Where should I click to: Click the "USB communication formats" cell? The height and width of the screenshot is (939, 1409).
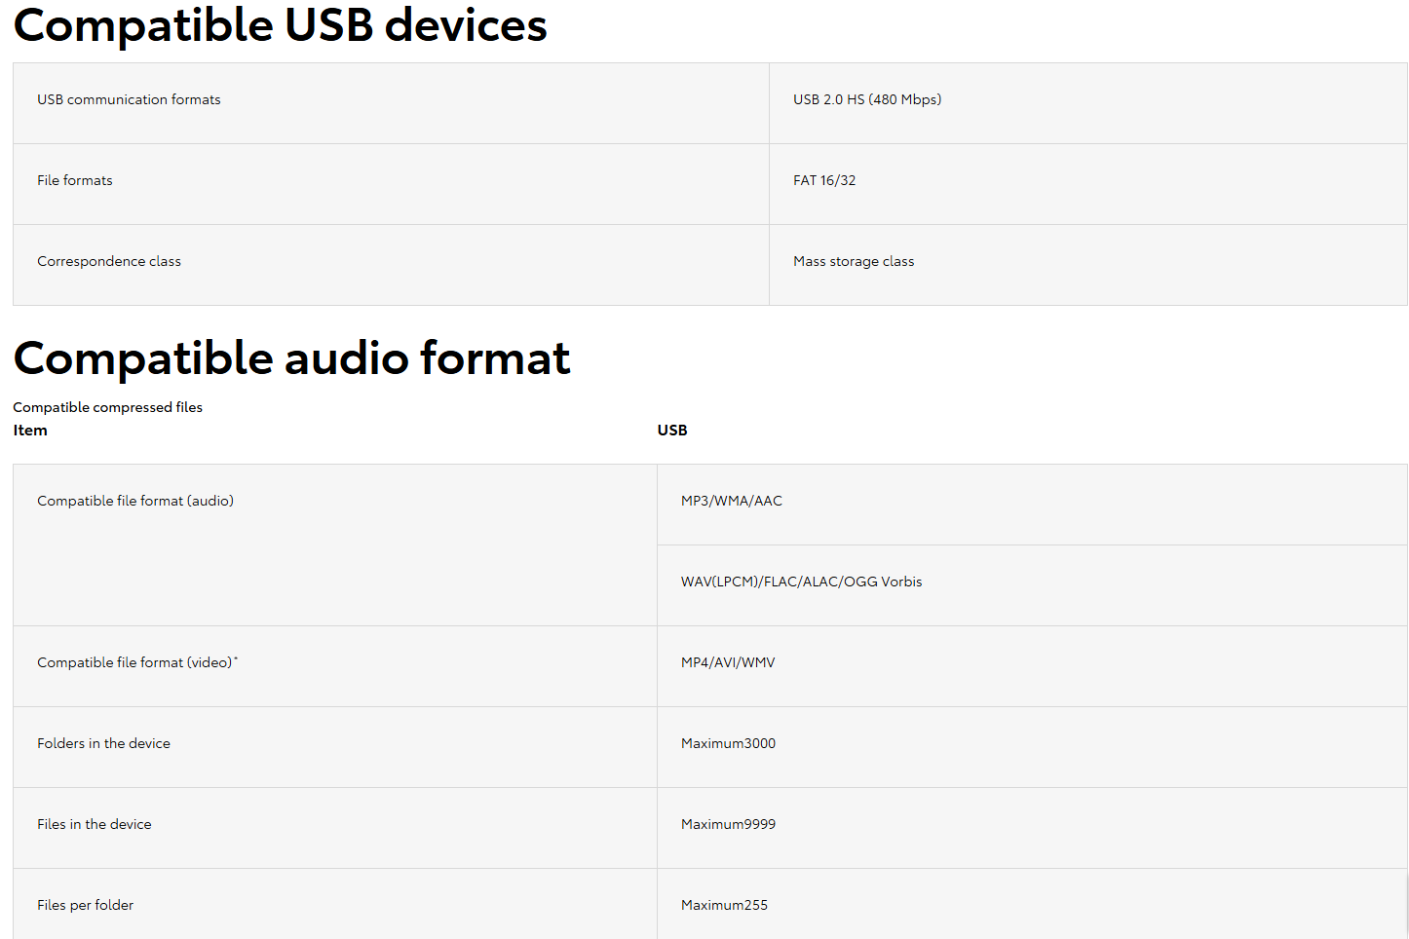(129, 99)
